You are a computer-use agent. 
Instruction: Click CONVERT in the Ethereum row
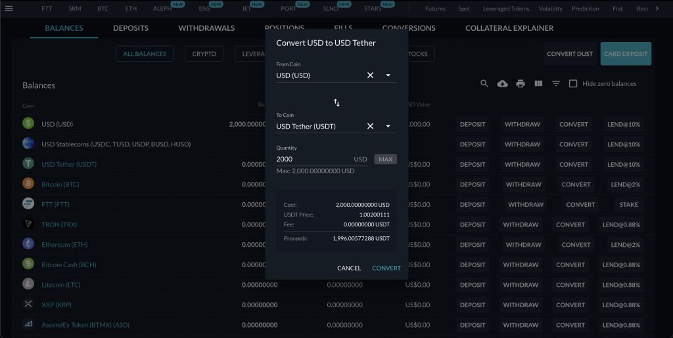tap(576, 245)
